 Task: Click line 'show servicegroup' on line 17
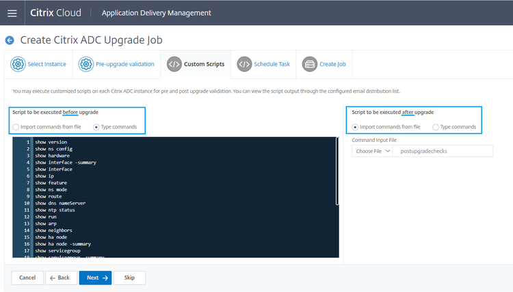57,251
